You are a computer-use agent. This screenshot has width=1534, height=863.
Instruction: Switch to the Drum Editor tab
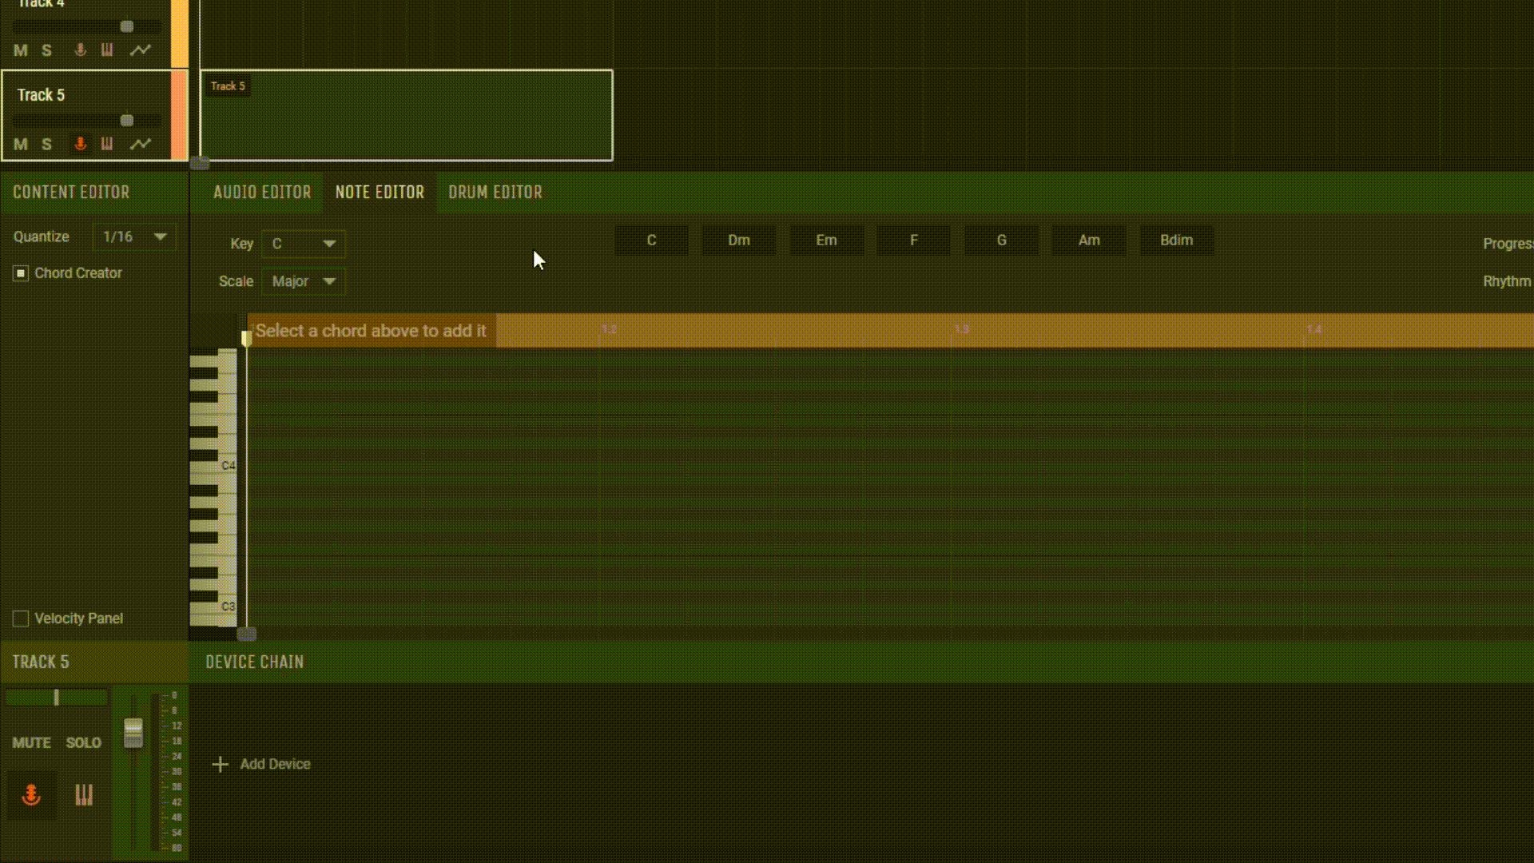494,191
